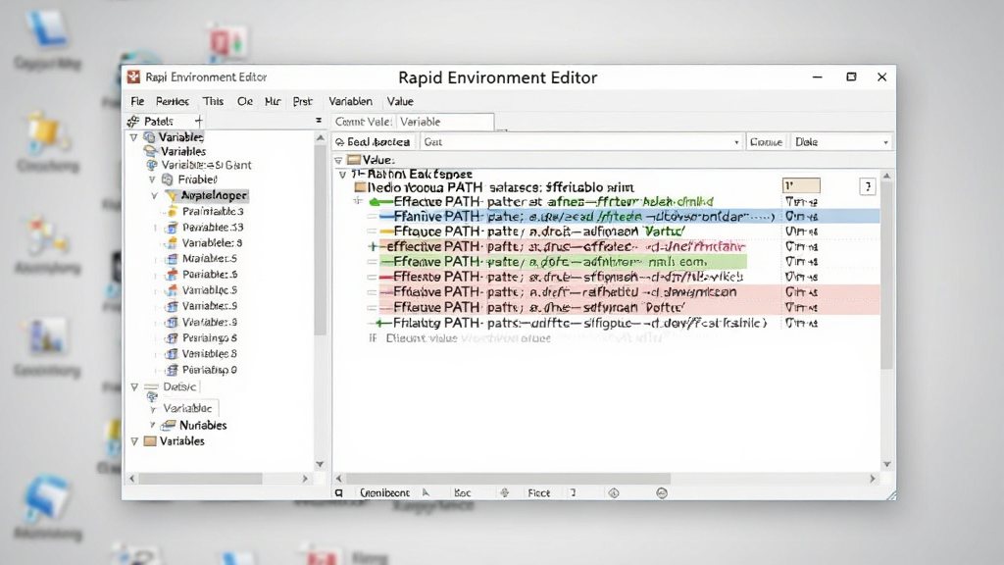Viewport: 1004px width, 565px height.
Task: Click the icon beside Varriablpc.5
Action: (x=171, y=290)
